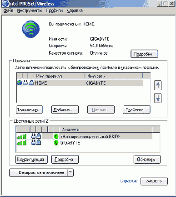Click the Подключить button
The height and width of the screenshot is (197, 176).
tap(29, 110)
